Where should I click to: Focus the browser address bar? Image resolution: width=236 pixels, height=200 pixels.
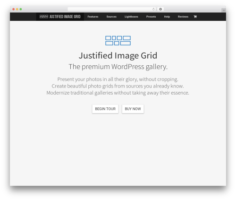112,9
